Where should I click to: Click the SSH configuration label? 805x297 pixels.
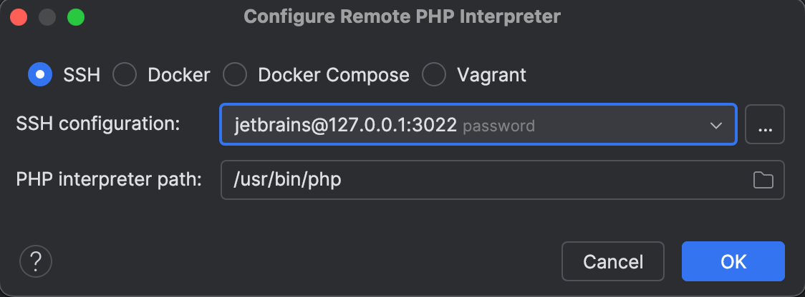click(97, 124)
